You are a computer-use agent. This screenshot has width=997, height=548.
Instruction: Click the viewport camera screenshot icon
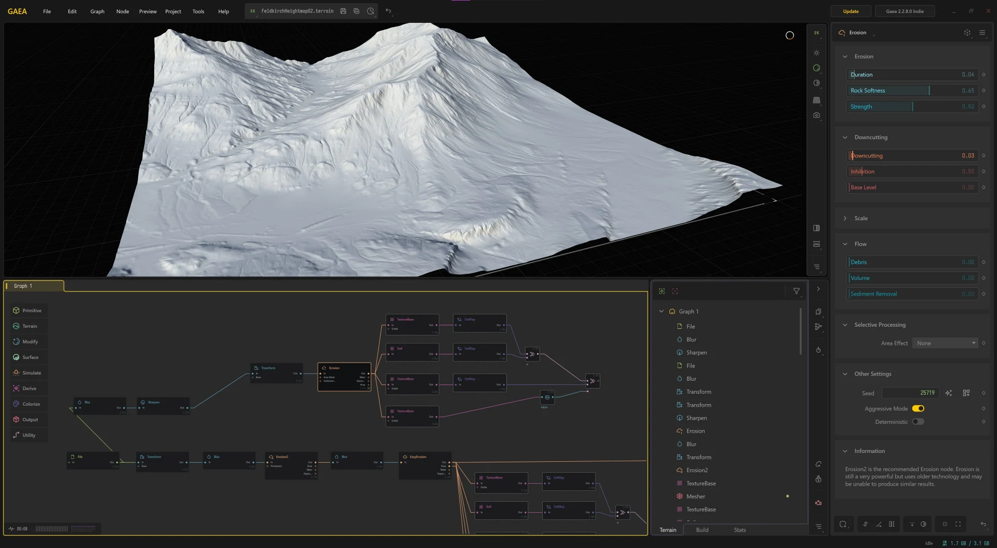click(816, 115)
